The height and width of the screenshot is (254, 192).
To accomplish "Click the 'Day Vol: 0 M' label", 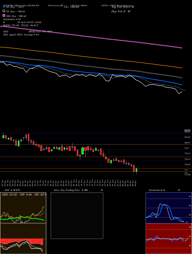I will (x=121, y=11).
